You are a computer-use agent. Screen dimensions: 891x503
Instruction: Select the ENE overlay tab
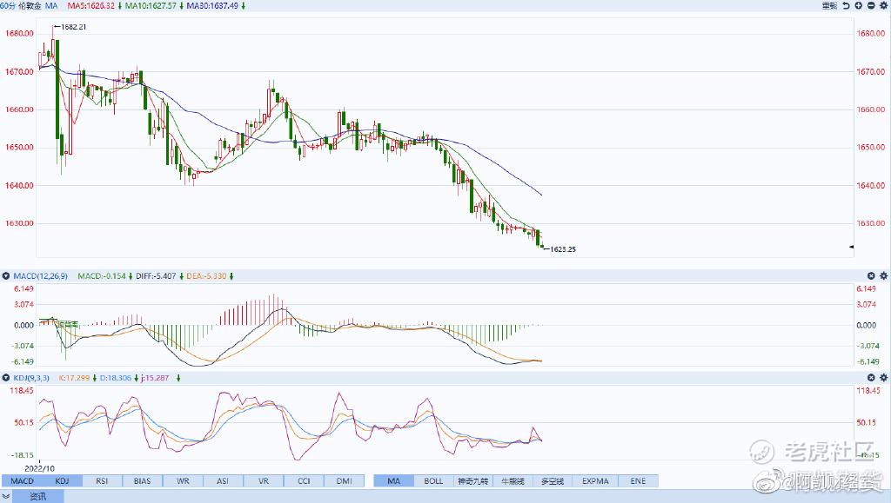pyautogui.click(x=638, y=481)
